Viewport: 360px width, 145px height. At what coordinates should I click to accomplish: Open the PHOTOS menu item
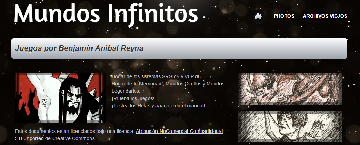[284, 16]
